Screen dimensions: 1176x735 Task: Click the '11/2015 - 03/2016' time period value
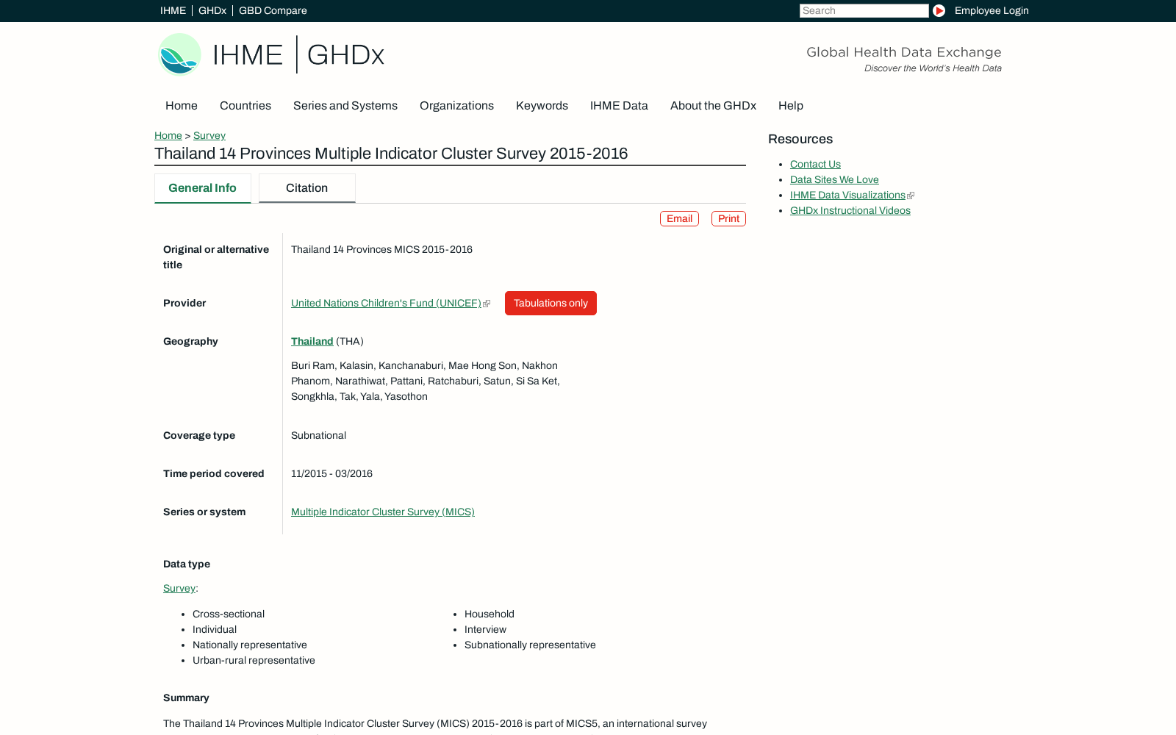331,474
